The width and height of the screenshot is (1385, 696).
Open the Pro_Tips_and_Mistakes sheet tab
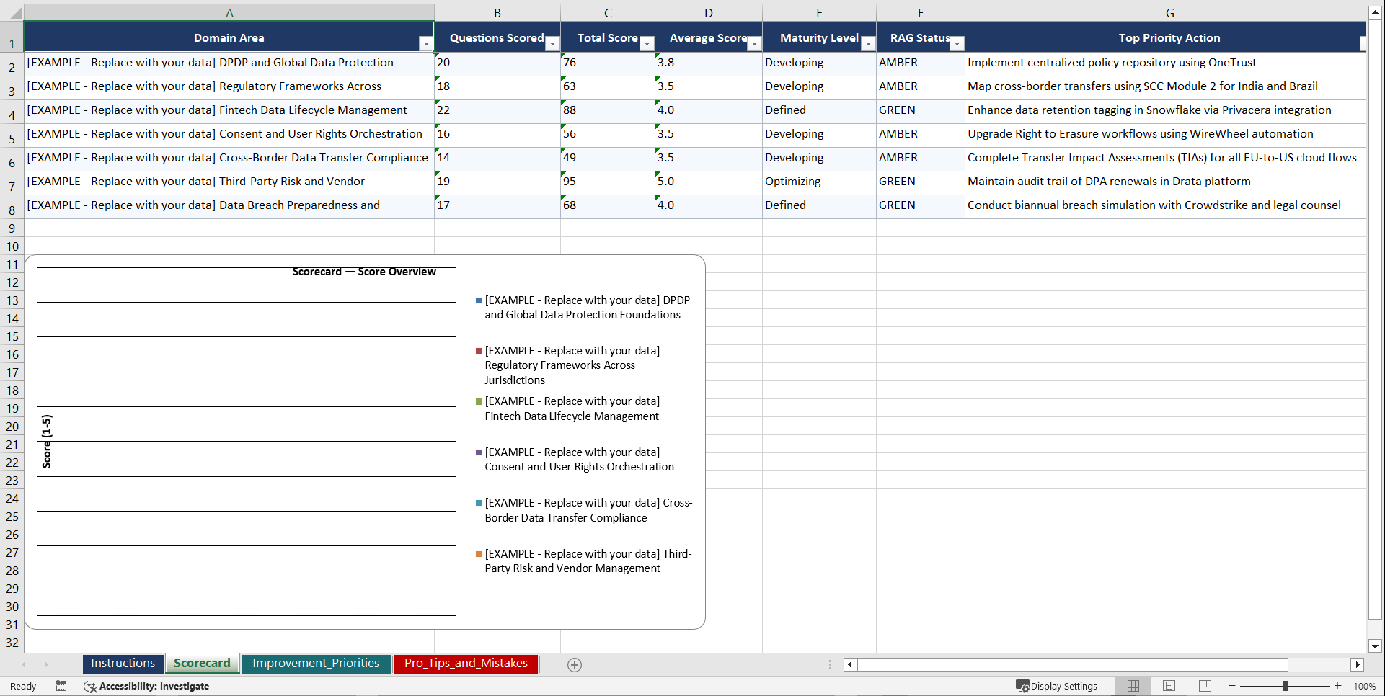[x=465, y=663]
